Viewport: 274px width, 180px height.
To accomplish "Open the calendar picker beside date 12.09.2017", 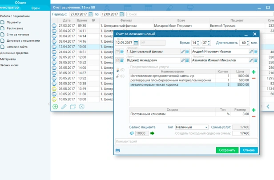I will pos(136,43).
